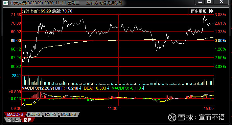Click the 15:00 time label
Screen dimensions: 232x125
(x=209, y=109)
